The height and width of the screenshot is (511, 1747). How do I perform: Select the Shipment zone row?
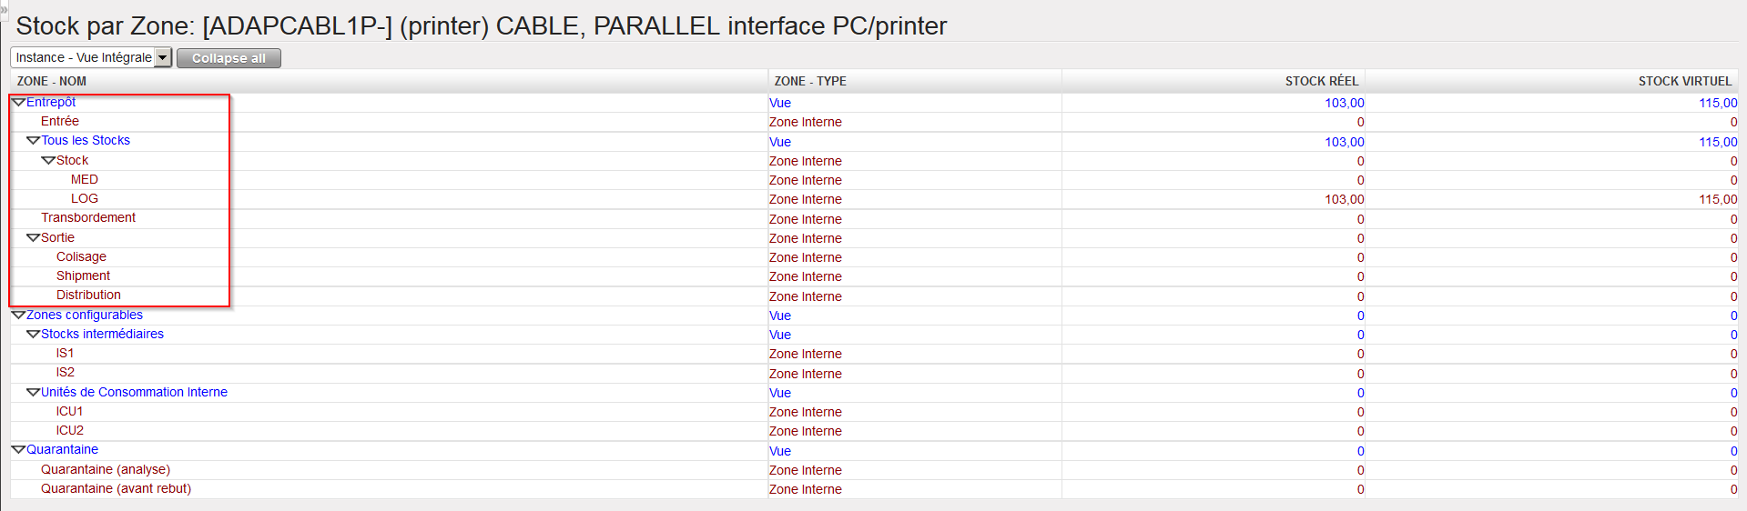[83, 276]
